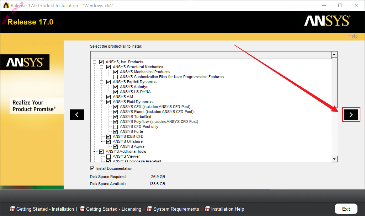The height and width of the screenshot is (216, 365).
Task: Close the installation window
Action: [x=356, y=5]
